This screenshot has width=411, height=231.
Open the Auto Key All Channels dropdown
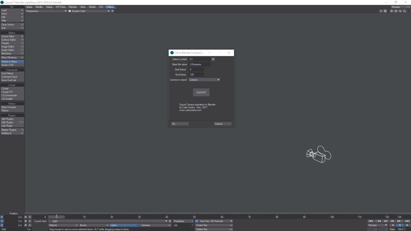[216, 221]
